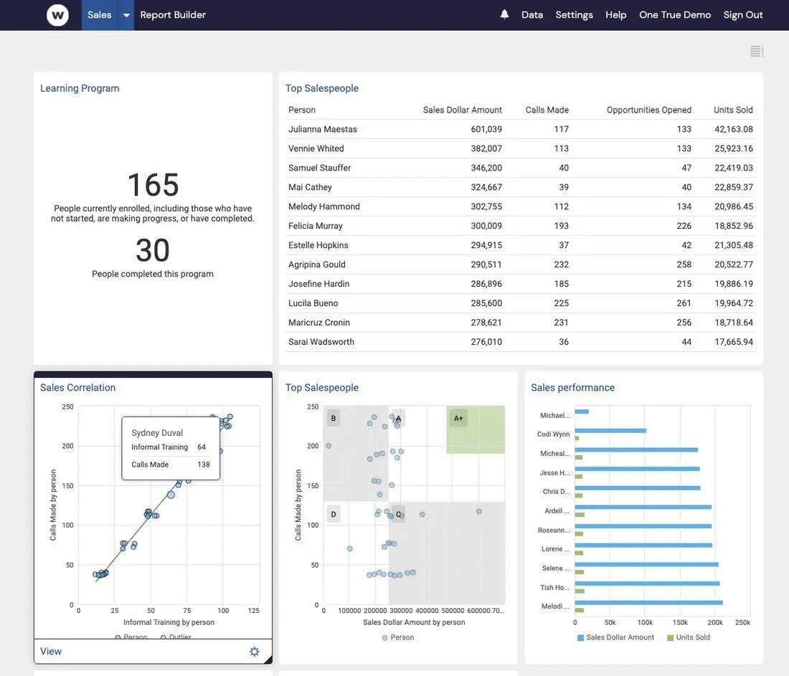Hide the Person series in Sales Correlation
The height and width of the screenshot is (676, 789).
coord(129,635)
